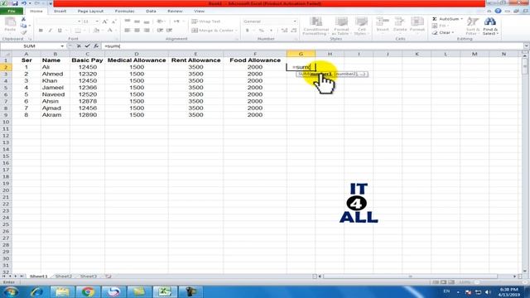The width and height of the screenshot is (530, 298).
Task: Click the Cut scissors icon
Action: [x=23, y=19]
